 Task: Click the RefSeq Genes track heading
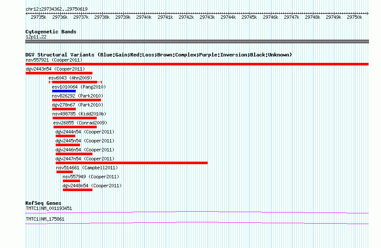(x=43, y=203)
